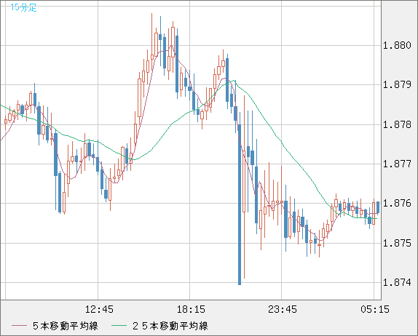Viewport: 418px width, 336px height.
Task: Click the 23:45 time axis label
Action: click(x=283, y=309)
